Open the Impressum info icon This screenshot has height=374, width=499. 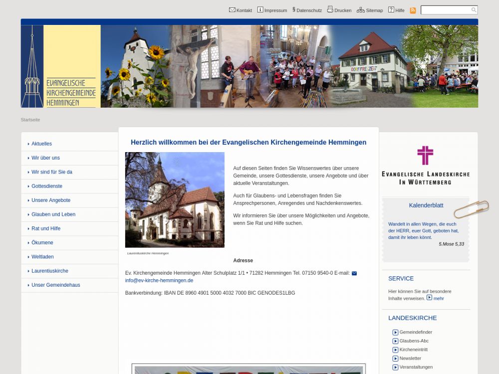tap(260, 10)
